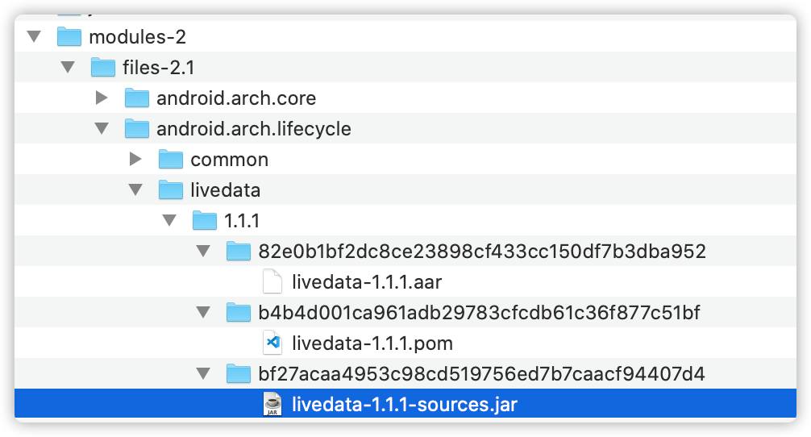The width and height of the screenshot is (811, 437).
Task: Click the blank document icon for livedata-1.1.1.aar
Action: pyautogui.click(x=273, y=281)
